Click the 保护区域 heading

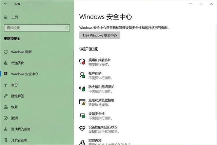point(88,49)
